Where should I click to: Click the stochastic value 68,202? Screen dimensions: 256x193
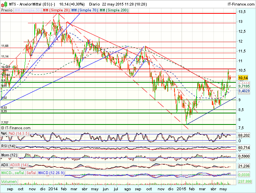(244, 135)
